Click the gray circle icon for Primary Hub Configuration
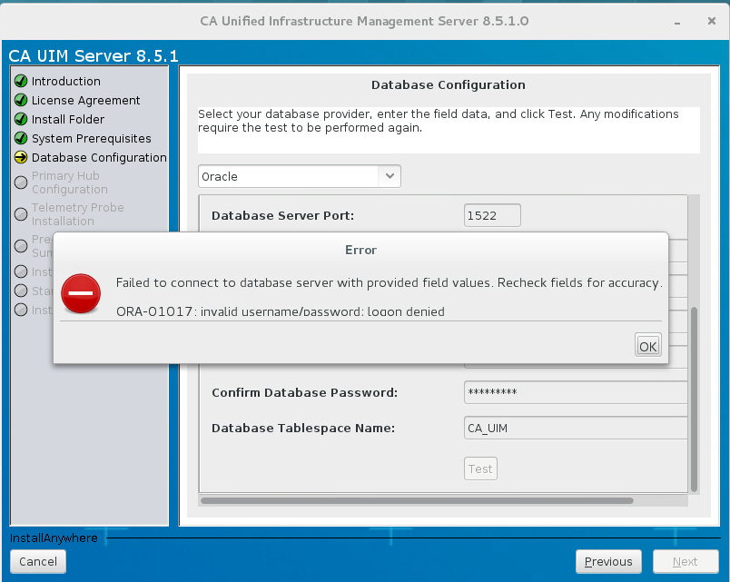730x582 pixels. point(19,182)
